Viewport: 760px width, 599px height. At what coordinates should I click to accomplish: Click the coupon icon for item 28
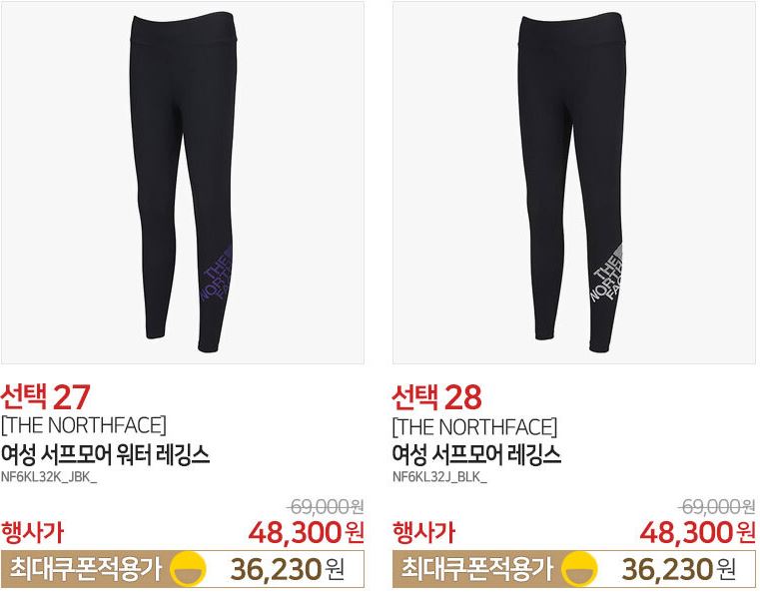pyautogui.click(x=579, y=569)
